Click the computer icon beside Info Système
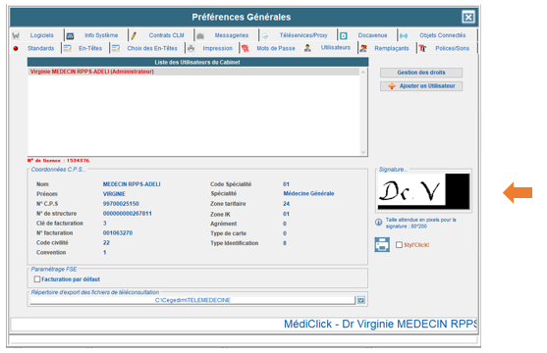547x353 pixels. pyautogui.click(x=70, y=35)
